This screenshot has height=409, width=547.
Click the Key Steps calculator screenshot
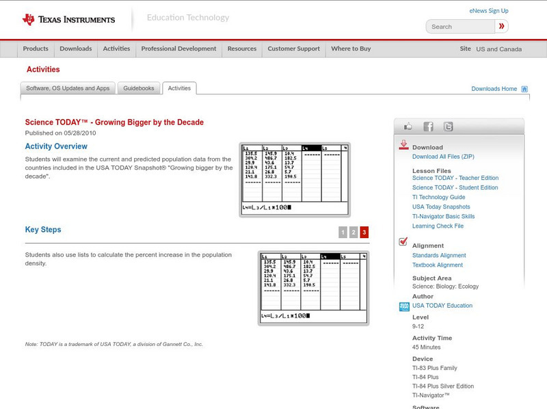pos(314,288)
